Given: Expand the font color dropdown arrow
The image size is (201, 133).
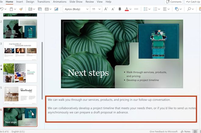Looking at the screenshot, I should tap(131, 9).
